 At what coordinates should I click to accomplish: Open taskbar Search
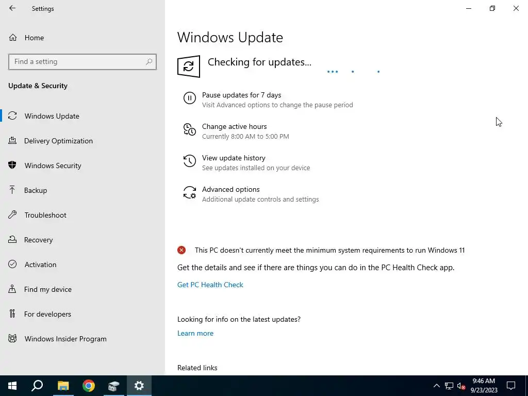37,386
